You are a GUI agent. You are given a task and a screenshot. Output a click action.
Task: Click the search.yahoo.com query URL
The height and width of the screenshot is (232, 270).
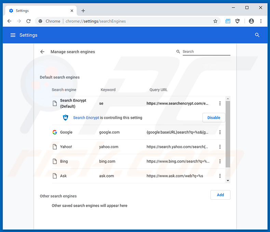click(177, 147)
